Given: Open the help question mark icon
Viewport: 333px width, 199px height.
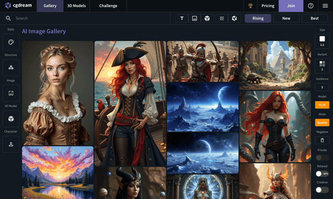Looking at the screenshot, I should pos(311,6).
